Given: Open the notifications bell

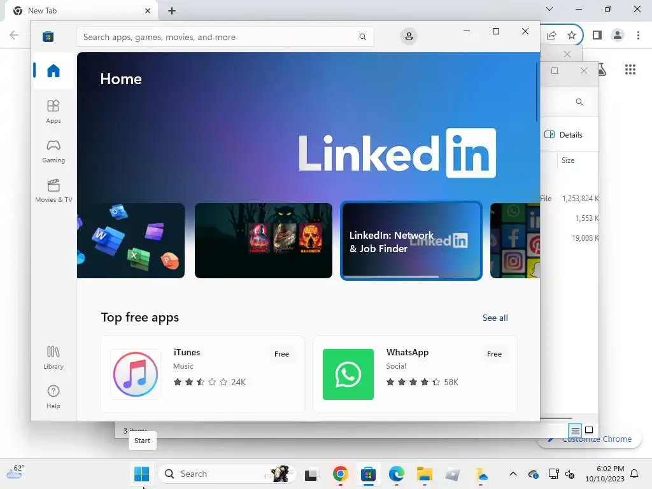Looking at the screenshot, I should tap(635, 474).
